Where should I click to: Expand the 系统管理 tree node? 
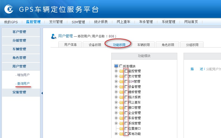116,123
